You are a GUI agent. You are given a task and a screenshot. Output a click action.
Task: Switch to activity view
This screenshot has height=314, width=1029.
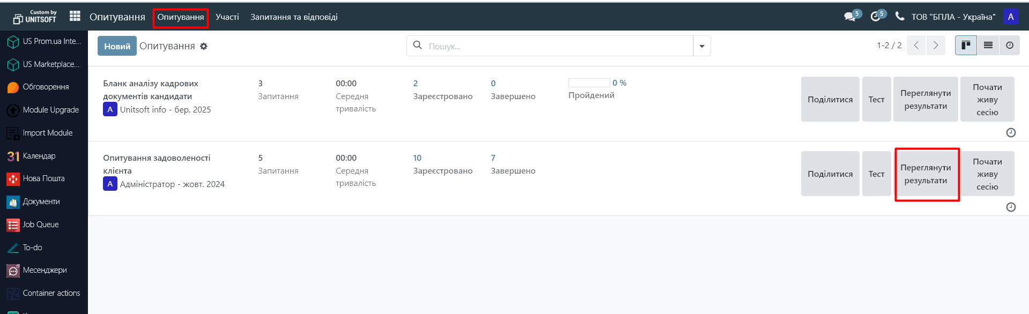[1009, 46]
